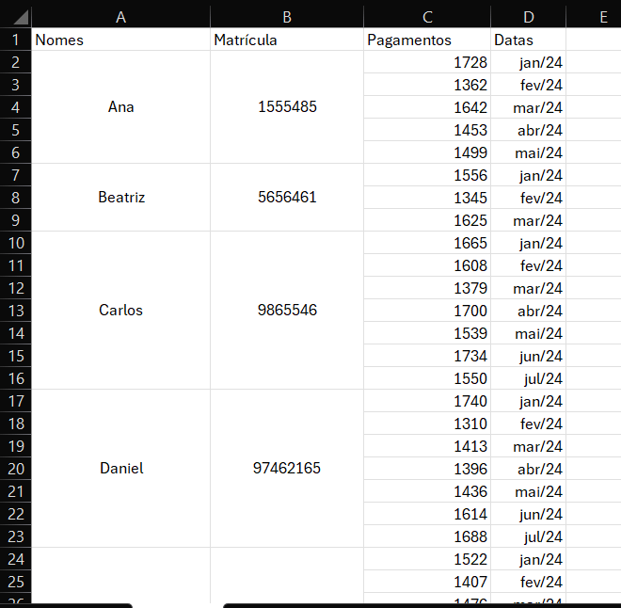Select matrícula 5656461
The image size is (621, 608).
(x=287, y=198)
